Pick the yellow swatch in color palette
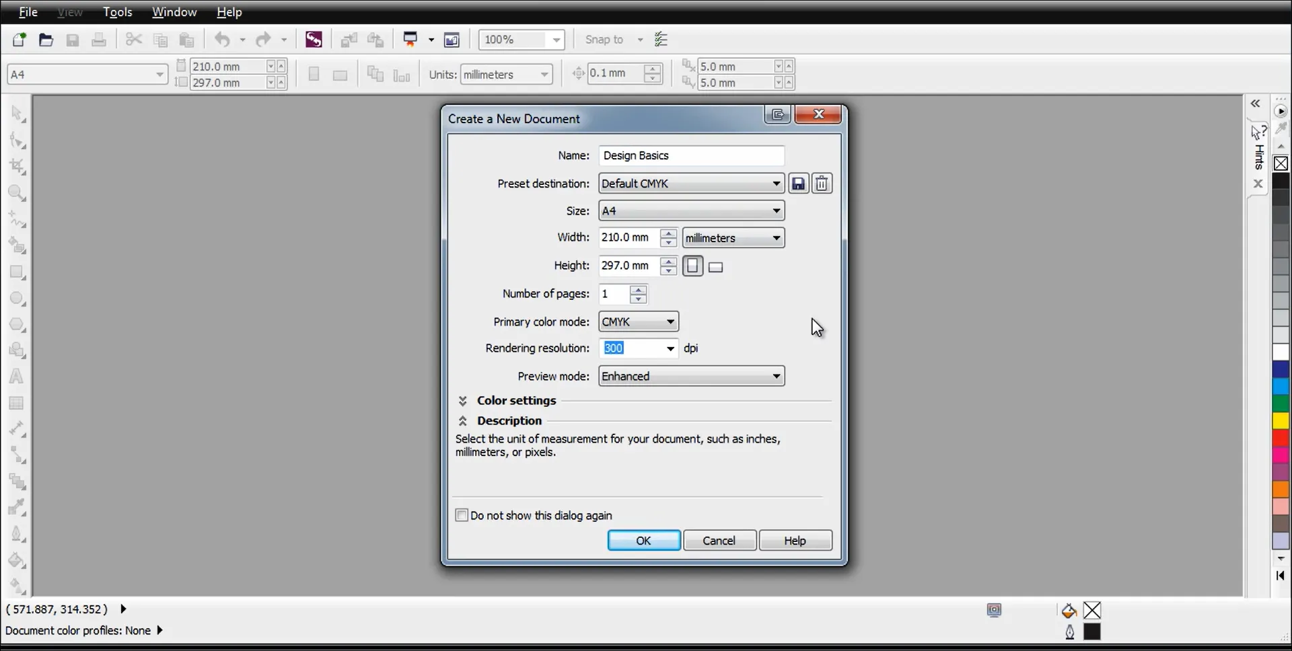 [1281, 421]
